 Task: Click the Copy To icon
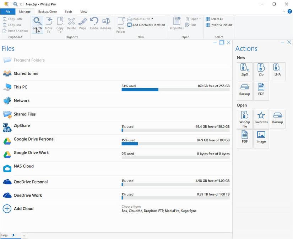point(60,25)
